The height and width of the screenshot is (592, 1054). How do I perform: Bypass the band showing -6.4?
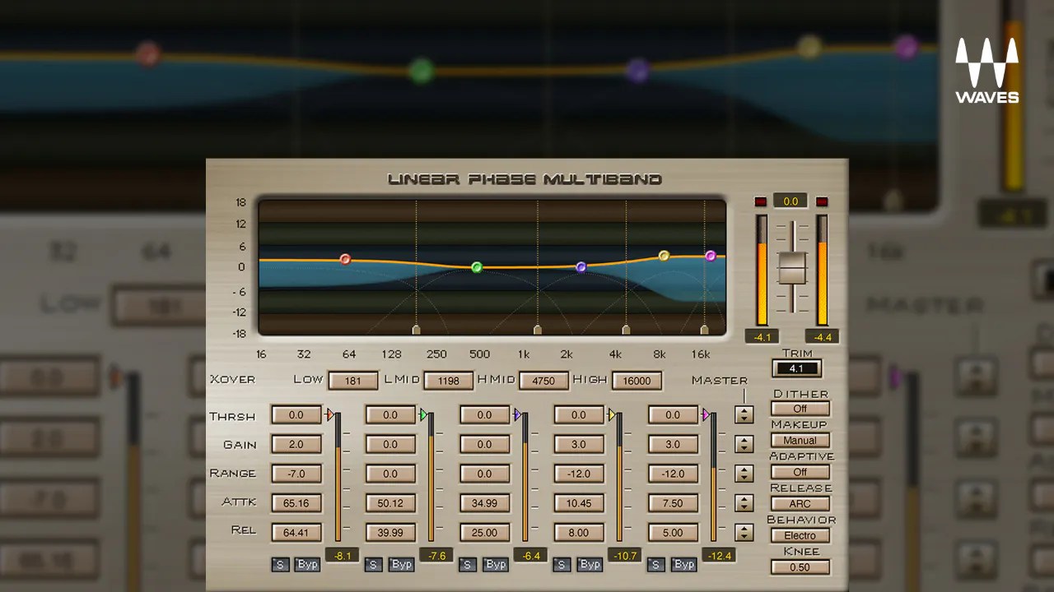tap(495, 564)
